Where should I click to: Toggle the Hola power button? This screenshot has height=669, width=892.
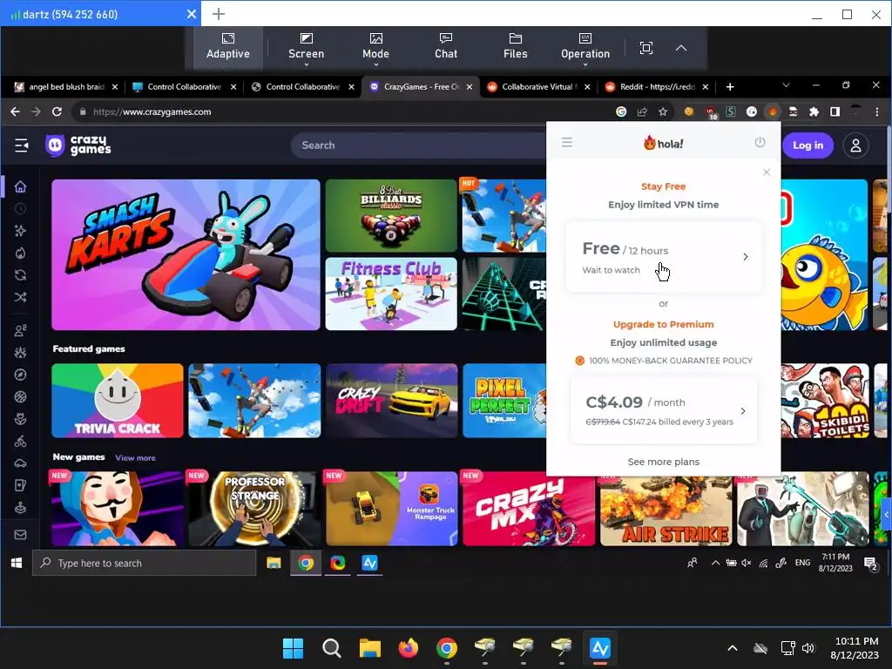(760, 142)
